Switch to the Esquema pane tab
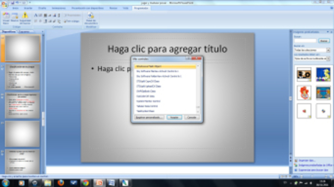 24,32
